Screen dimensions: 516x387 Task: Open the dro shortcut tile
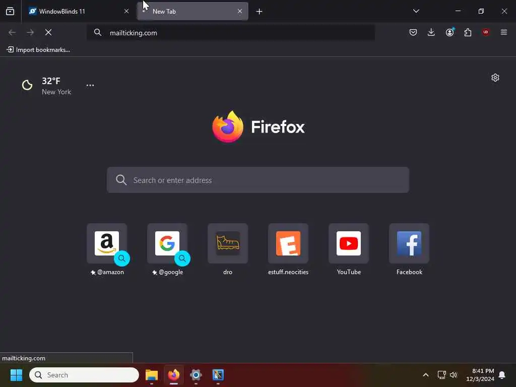pos(228,250)
